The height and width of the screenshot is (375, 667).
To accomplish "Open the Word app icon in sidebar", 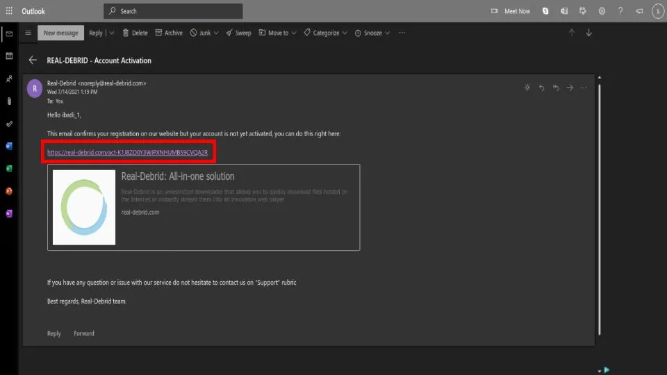I will tap(9, 146).
